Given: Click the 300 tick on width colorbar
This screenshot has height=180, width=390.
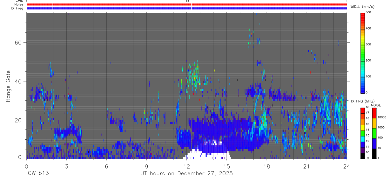Looking at the screenshot, I should point(368,44).
